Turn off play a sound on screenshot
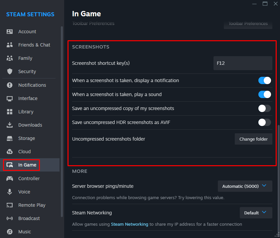280x238 pixels. (264, 94)
